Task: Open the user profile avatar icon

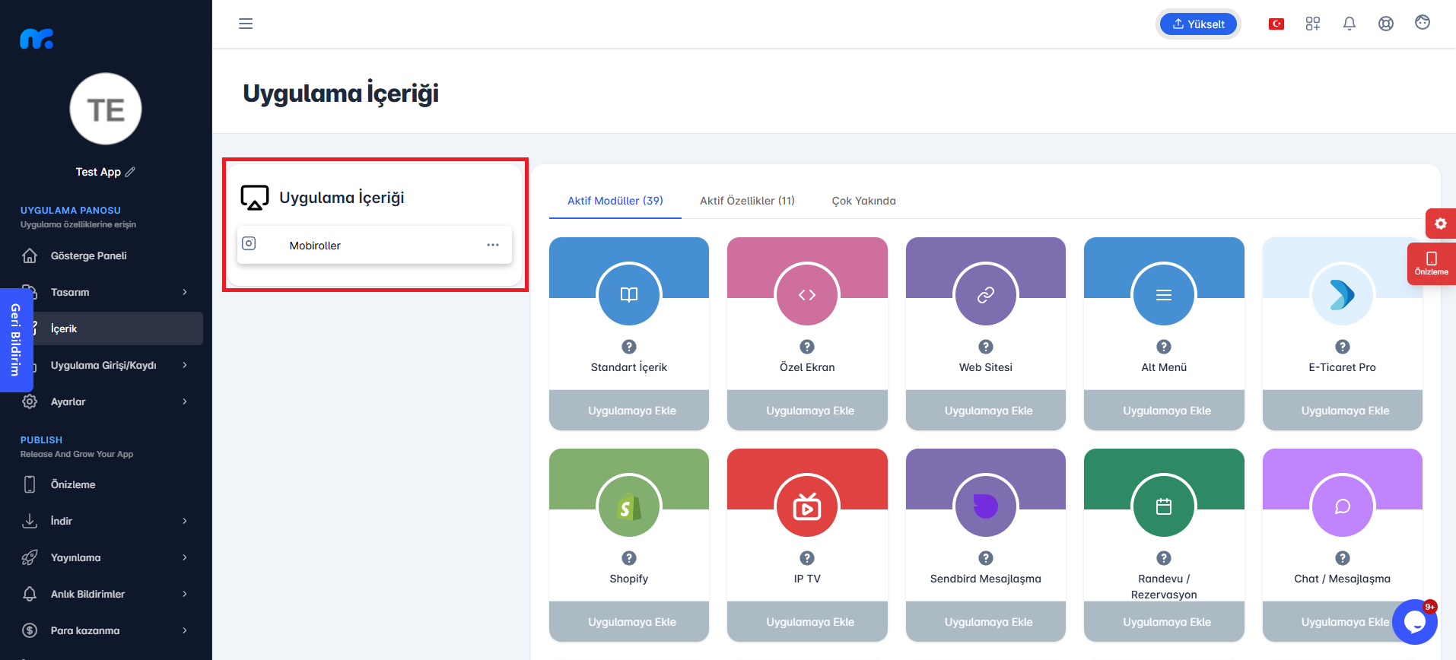Action: coord(1423,23)
